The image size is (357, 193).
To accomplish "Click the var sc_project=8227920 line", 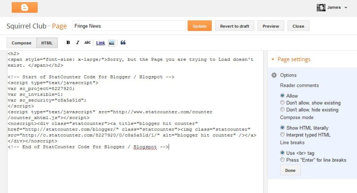I will point(41,89).
